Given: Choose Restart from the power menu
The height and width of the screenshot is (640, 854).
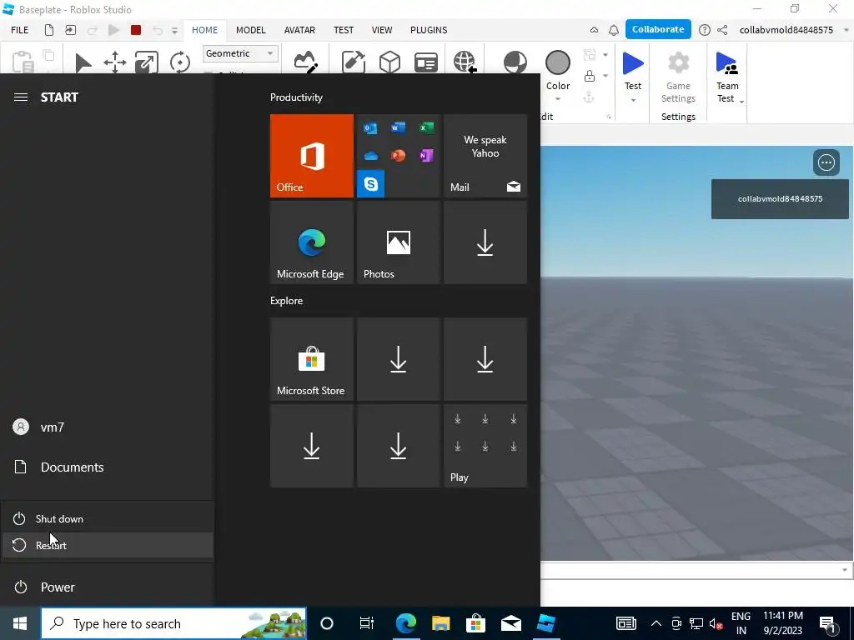Looking at the screenshot, I should click(x=108, y=545).
